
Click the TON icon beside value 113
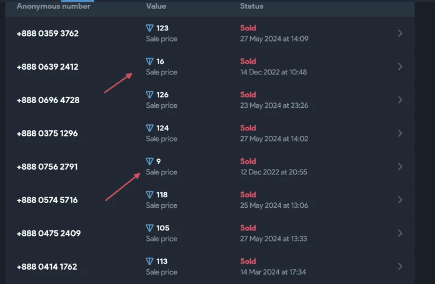coord(150,261)
